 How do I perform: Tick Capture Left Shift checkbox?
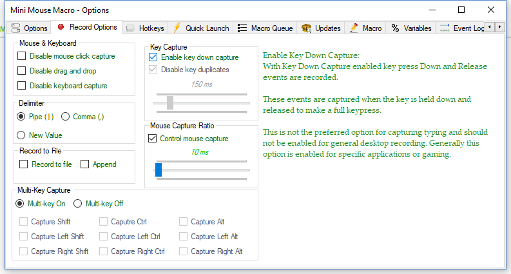coord(23,236)
